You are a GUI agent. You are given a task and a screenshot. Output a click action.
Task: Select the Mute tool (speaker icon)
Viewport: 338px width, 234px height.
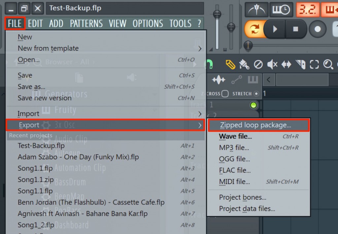pyautogui.click(x=272, y=64)
